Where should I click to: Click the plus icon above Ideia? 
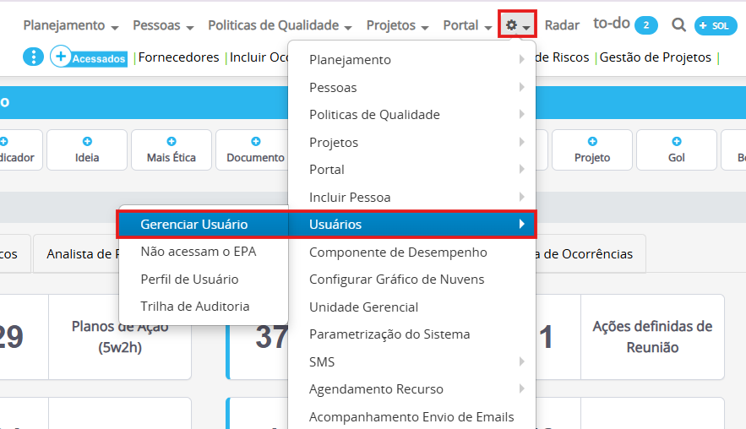pos(87,141)
